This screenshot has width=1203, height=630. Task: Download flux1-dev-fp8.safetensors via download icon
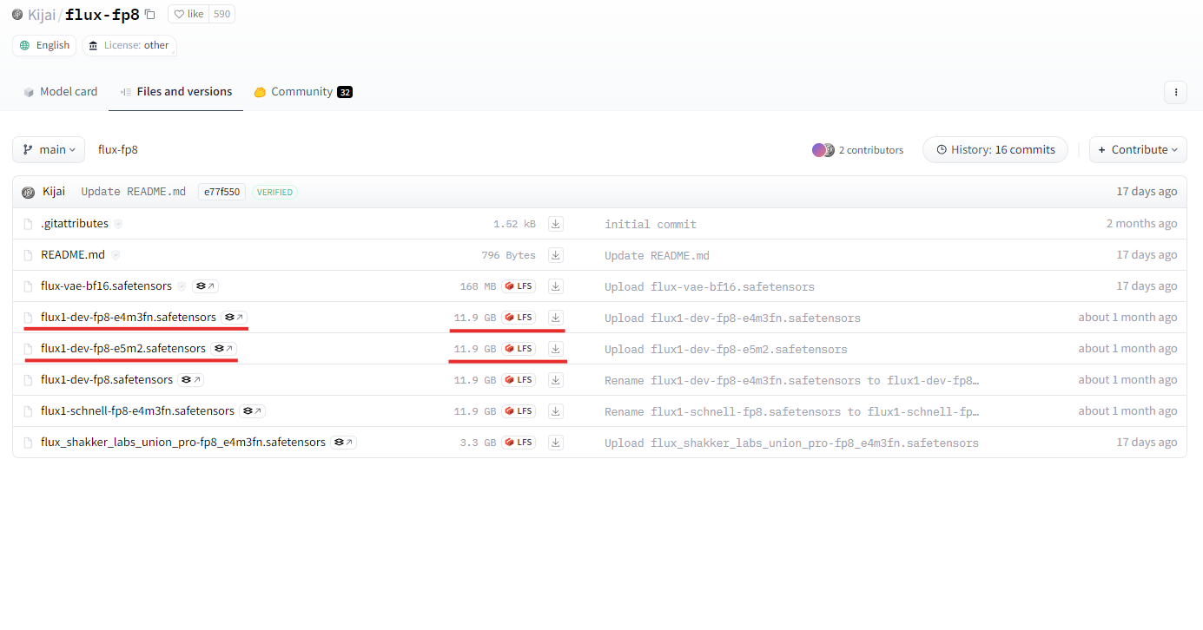pos(556,380)
